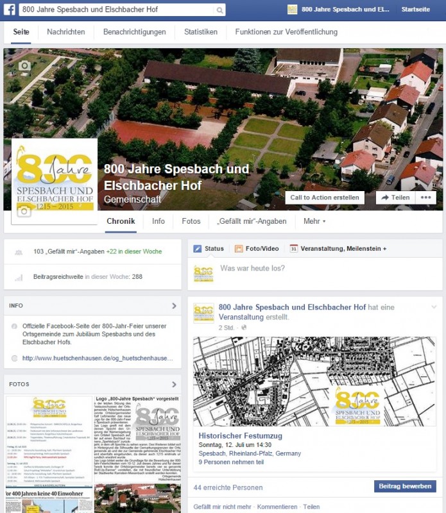This screenshot has height=513, width=446.
Task: Click the 'Was war heute los?' field
Action: (252, 268)
